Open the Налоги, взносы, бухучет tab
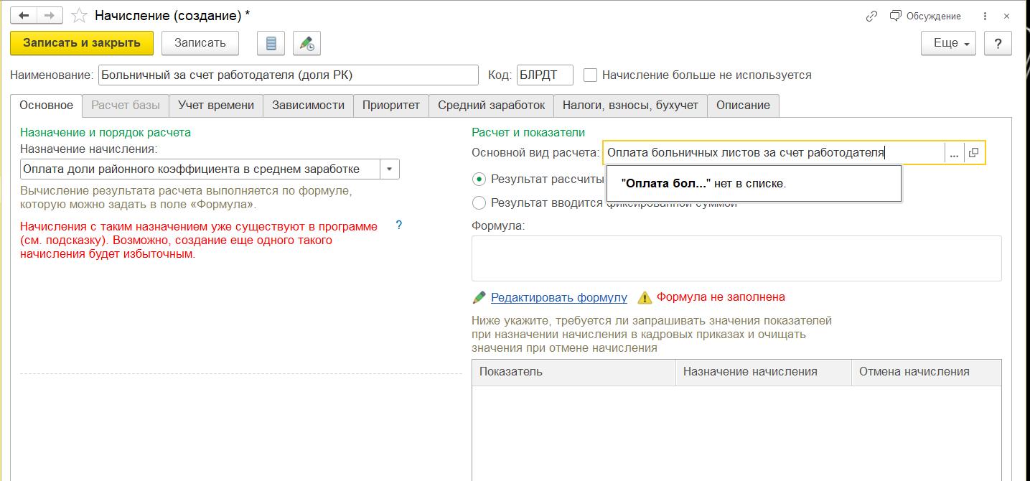This screenshot has width=1030, height=481. (x=630, y=106)
